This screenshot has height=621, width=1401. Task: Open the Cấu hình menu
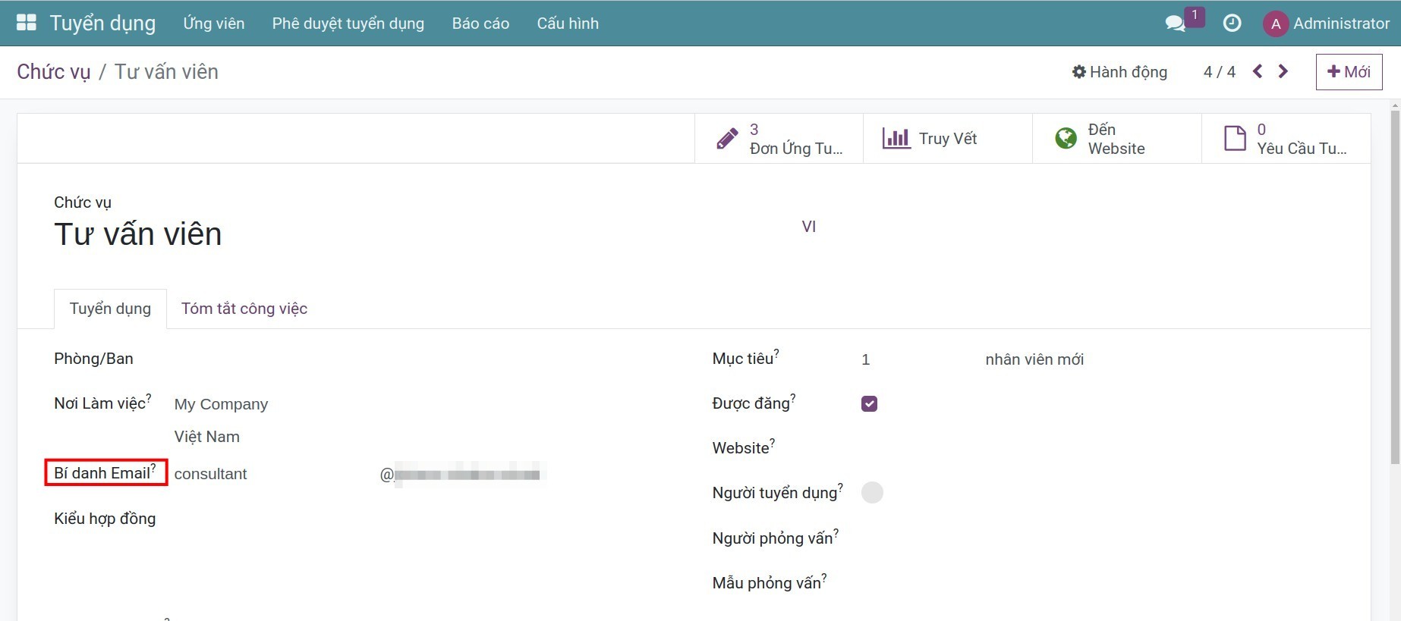pos(568,24)
